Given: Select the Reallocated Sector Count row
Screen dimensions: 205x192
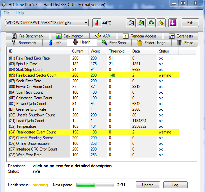Looking at the screenshot, I should 93,75.
